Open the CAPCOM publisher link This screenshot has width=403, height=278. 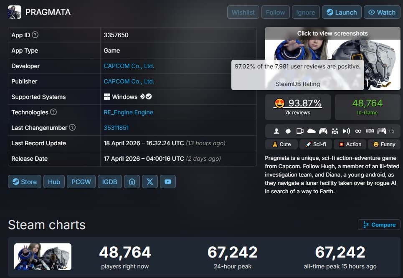point(129,81)
